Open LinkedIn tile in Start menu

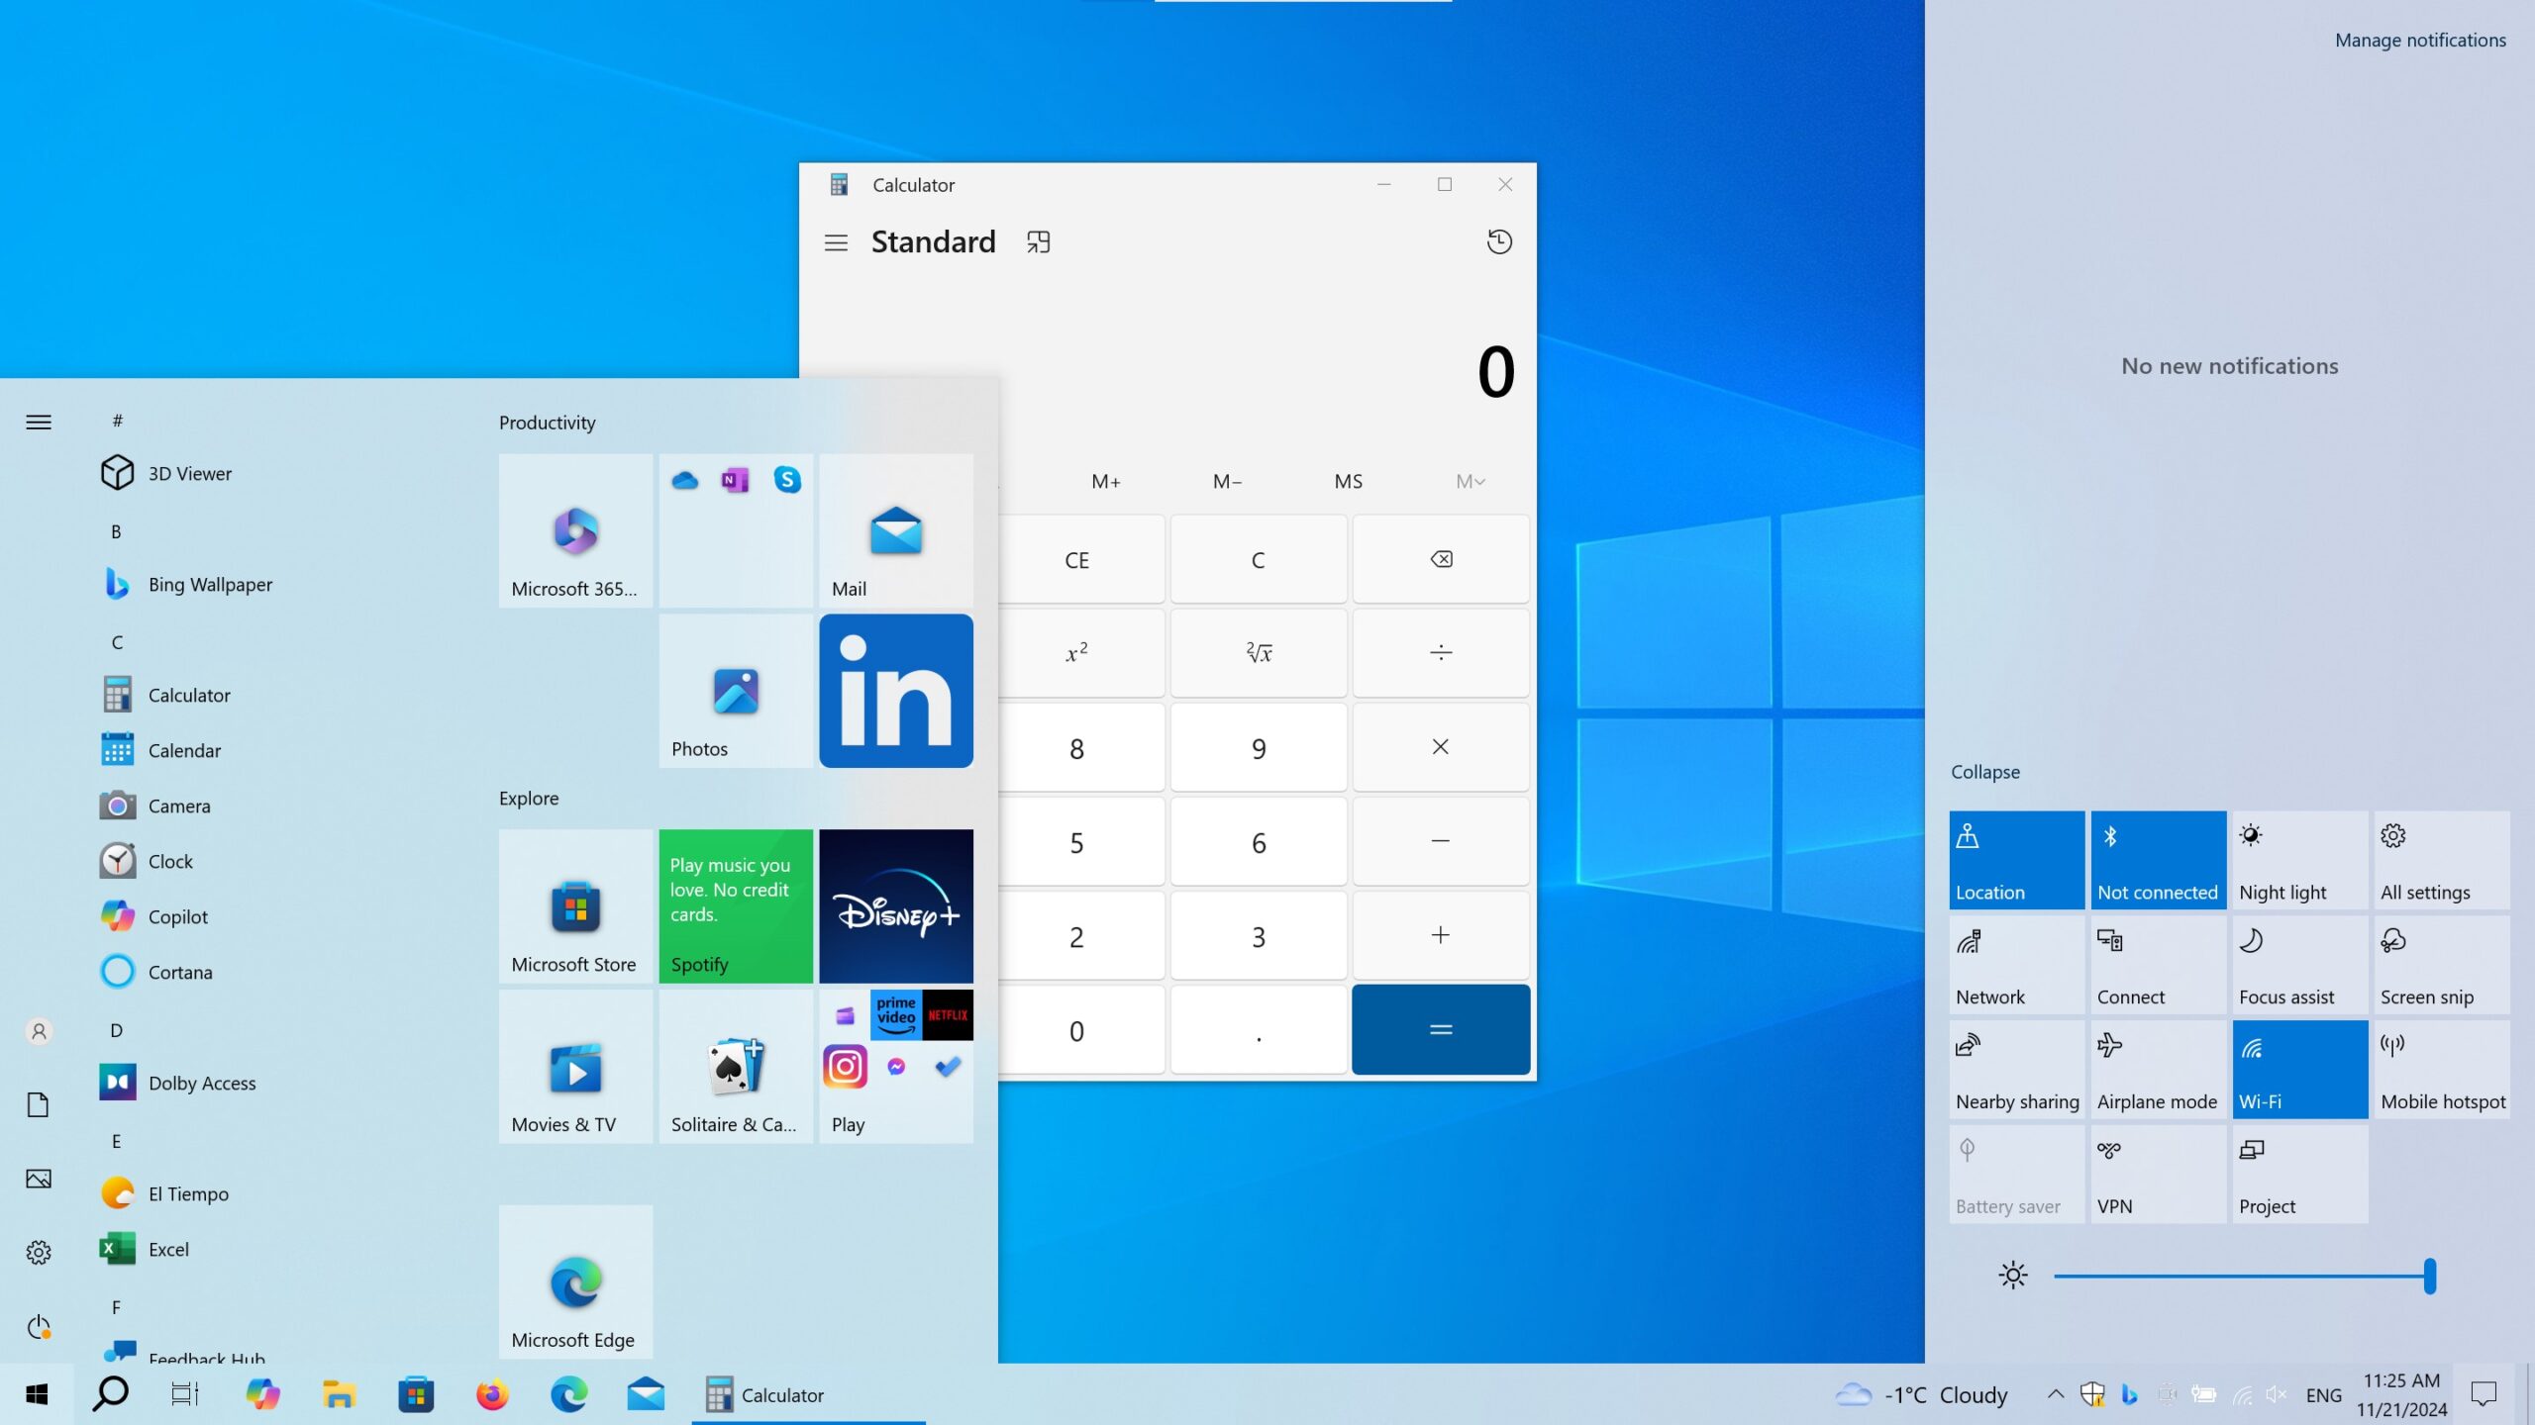pyautogui.click(x=896, y=691)
